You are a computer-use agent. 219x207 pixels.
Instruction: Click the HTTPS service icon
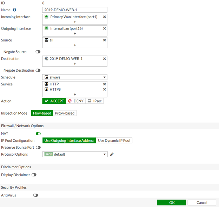tap(46, 89)
